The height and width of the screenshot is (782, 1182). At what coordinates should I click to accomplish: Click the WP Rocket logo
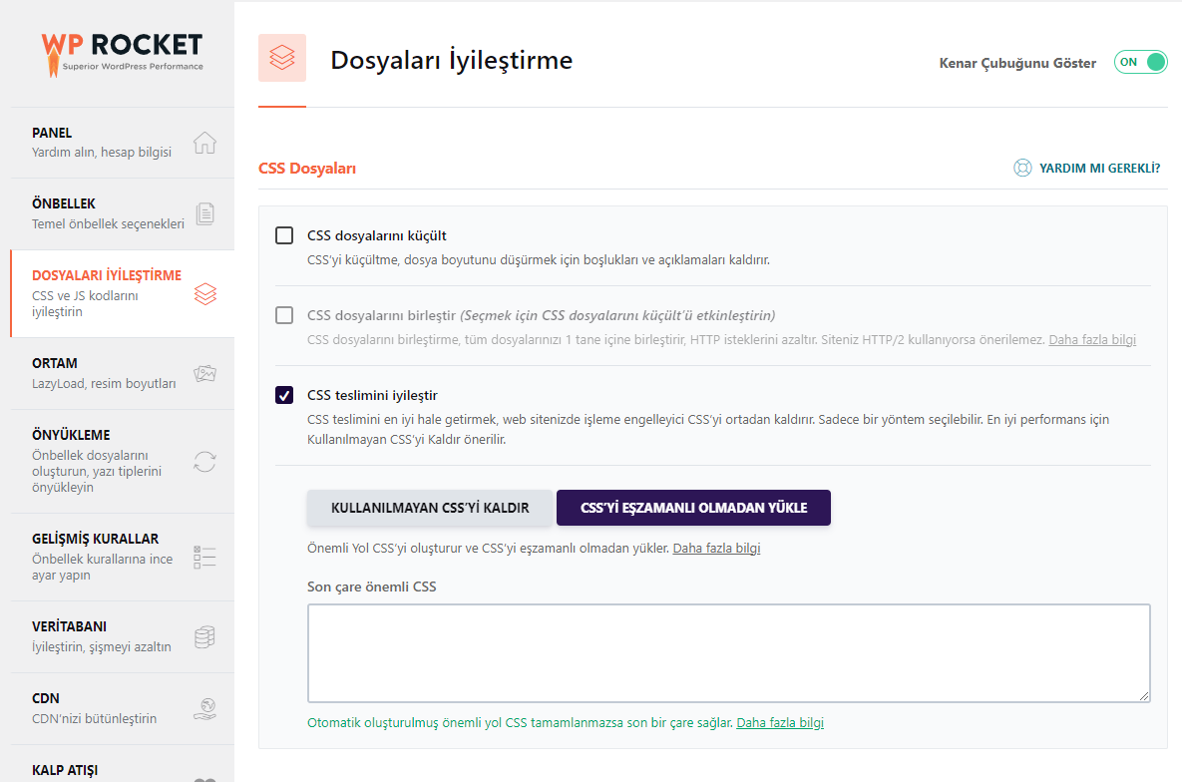click(122, 53)
